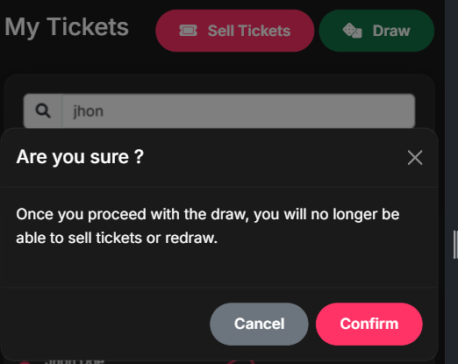Click the vertical handle on right edge
Screen dimensions: 458x364
click(455, 245)
